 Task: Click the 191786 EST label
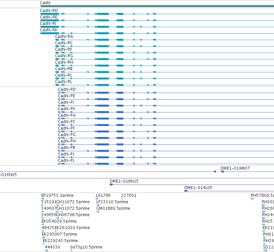tap(103, 195)
